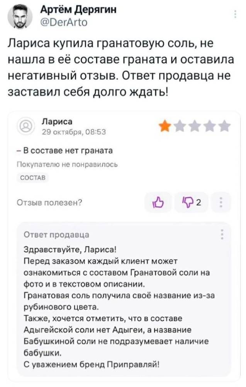This screenshot has width=246, height=387.
Task: Select the third rating star
Action: [x=195, y=127]
